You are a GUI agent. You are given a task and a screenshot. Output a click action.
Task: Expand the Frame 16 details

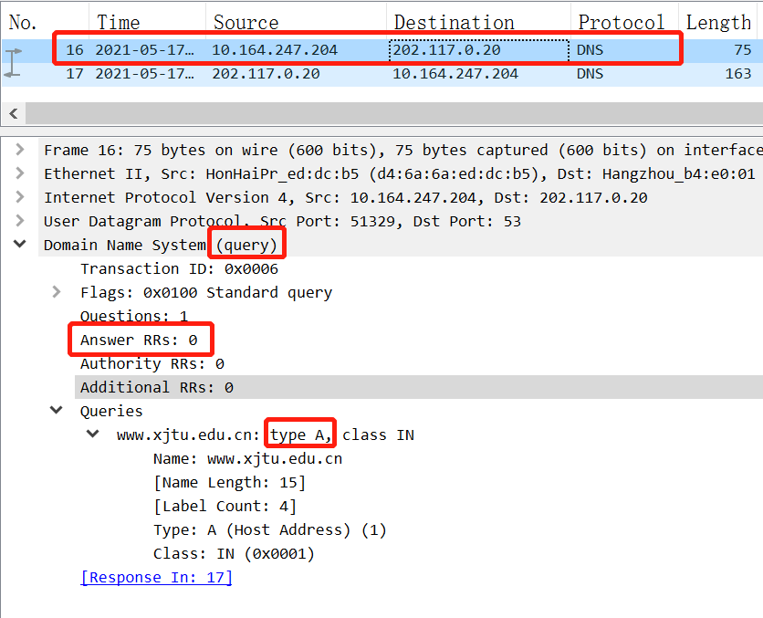(20, 150)
